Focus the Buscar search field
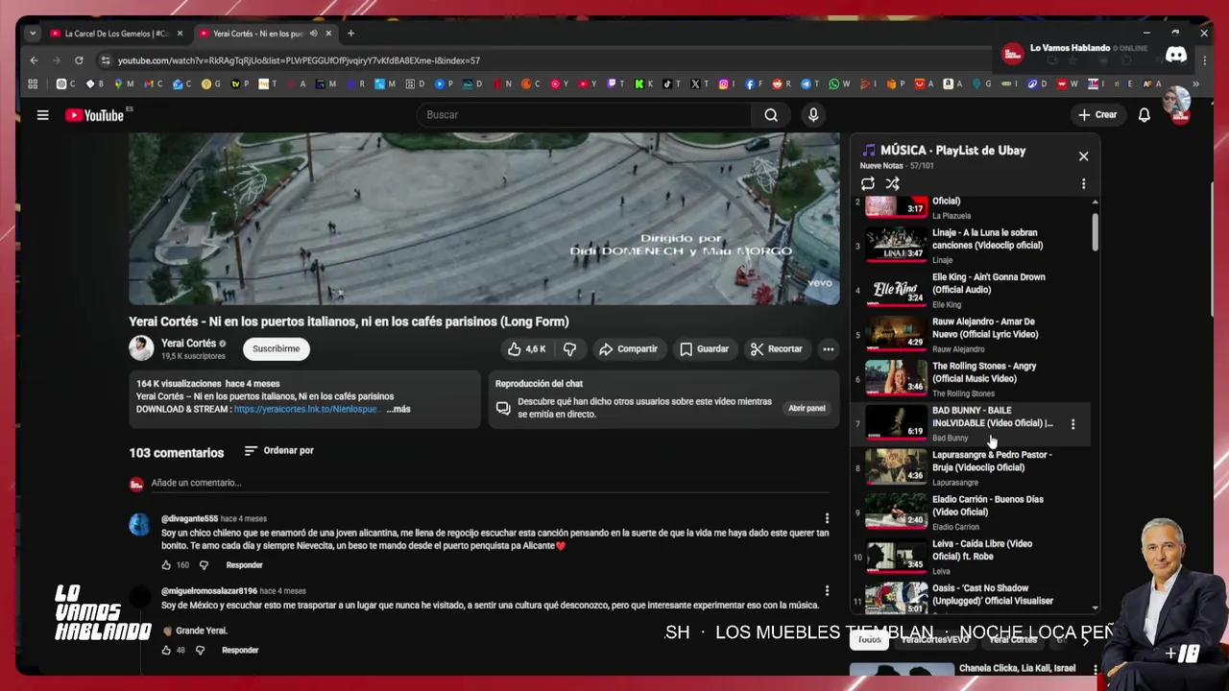Screen dimensions: 1229x691 coord(584,115)
